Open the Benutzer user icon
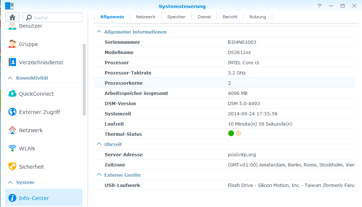The width and height of the screenshot is (362, 207). tap(13, 26)
